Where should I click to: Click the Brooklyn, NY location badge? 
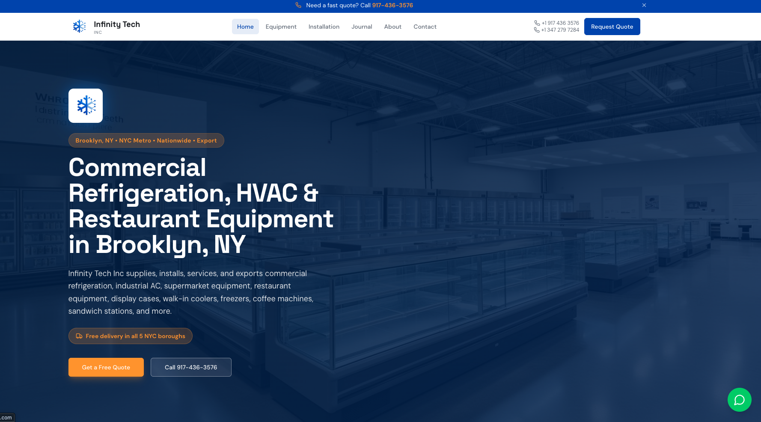[146, 140]
